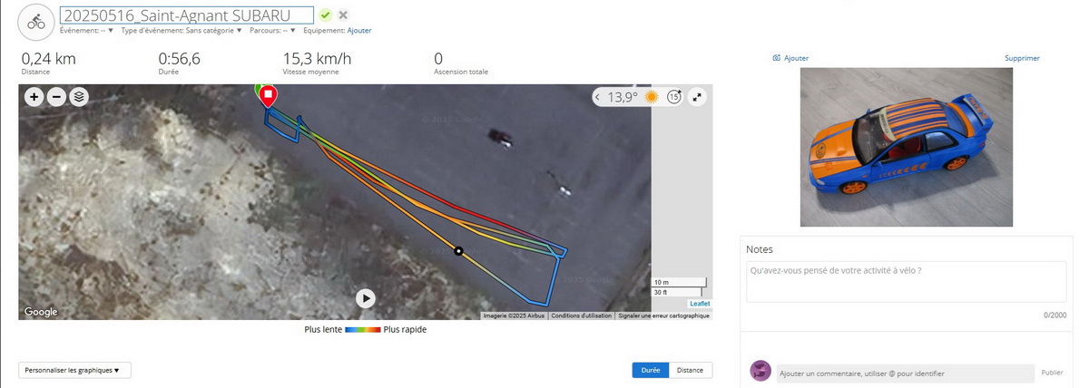The image size is (1089, 388).
Task: Expand the map to fullscreen
Action: point(697,97)
